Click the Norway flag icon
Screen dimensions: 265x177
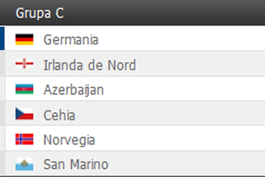coord(24,139)
